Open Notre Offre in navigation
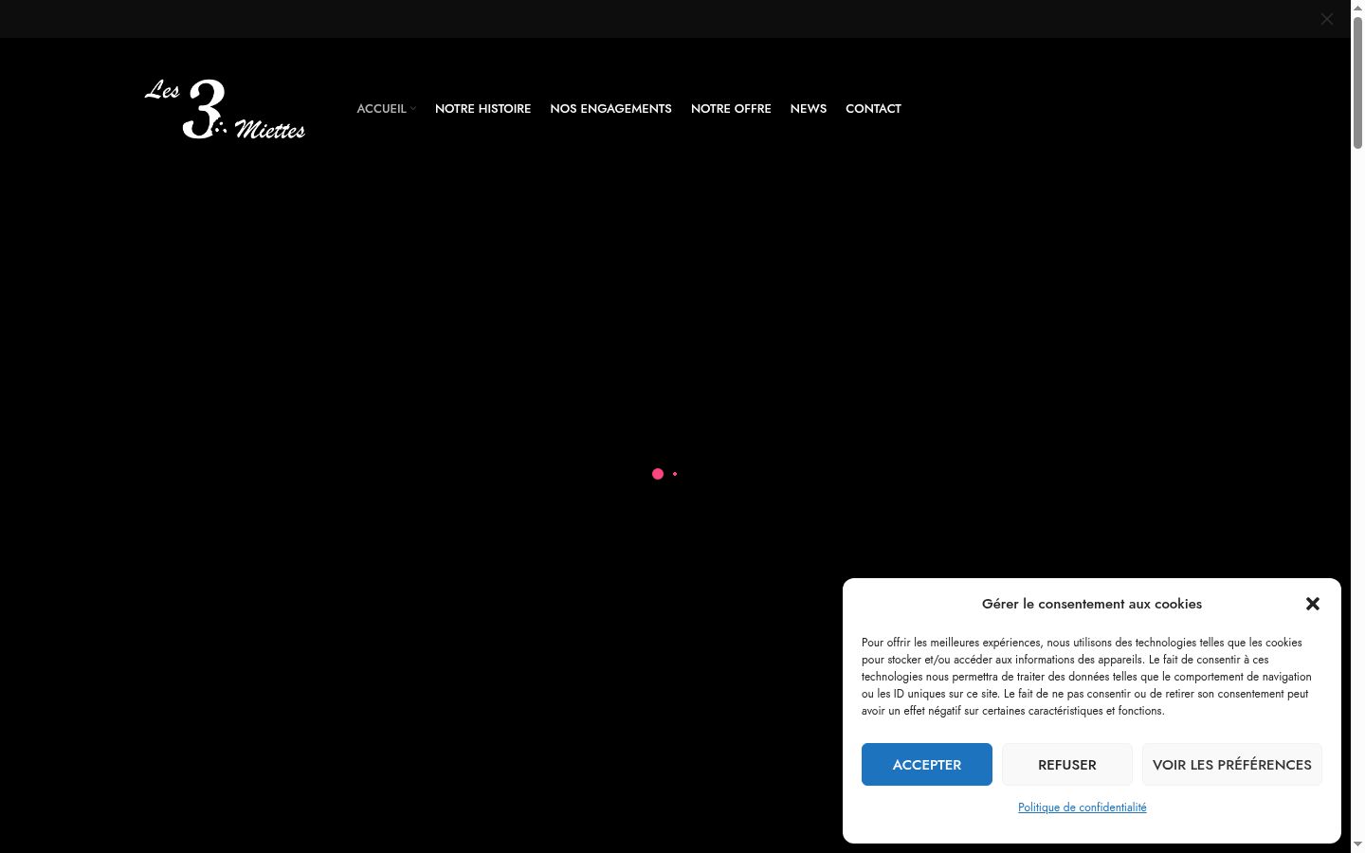 click(731, 109)
